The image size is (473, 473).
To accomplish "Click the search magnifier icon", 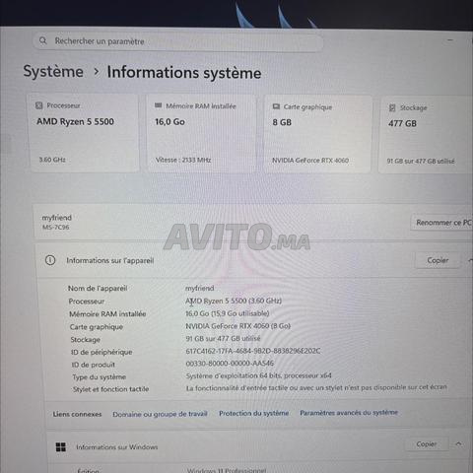I will click(x=42, y=40).
